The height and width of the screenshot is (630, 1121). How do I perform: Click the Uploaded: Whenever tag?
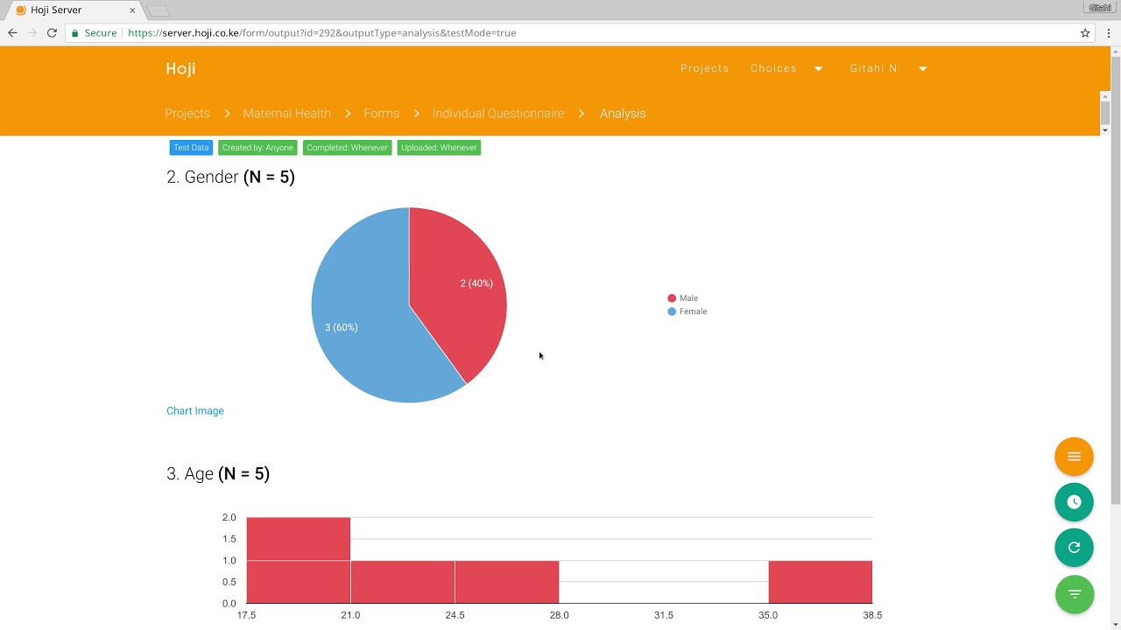pos(439,148)
